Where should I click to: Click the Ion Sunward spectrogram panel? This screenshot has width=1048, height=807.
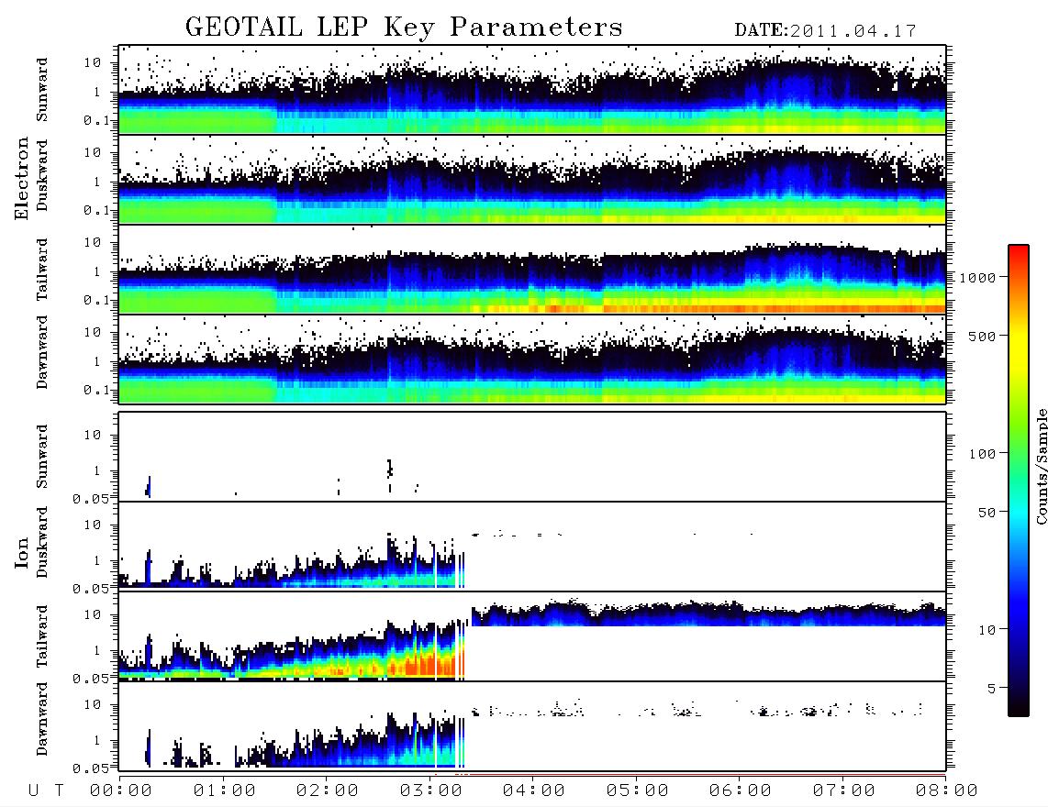tap(532, 457)
